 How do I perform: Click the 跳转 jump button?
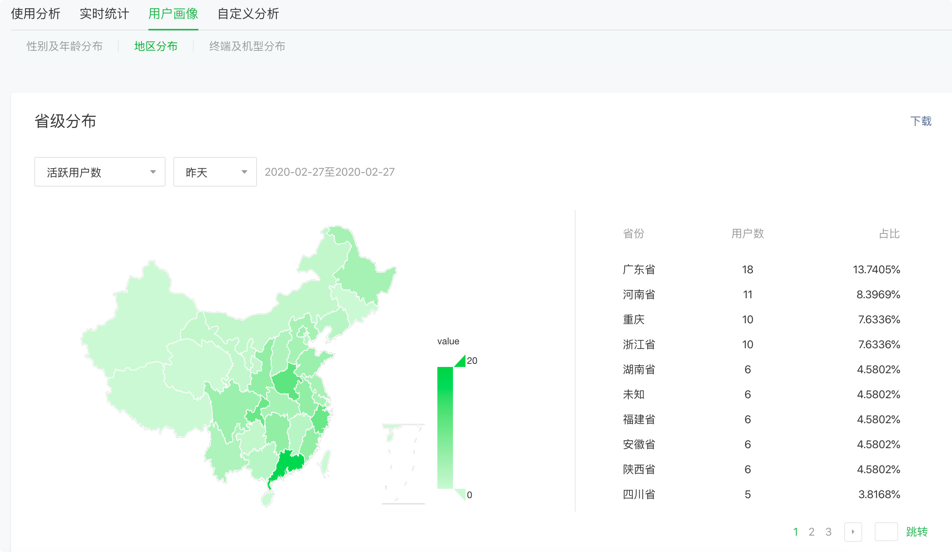(x=916, y=532)
